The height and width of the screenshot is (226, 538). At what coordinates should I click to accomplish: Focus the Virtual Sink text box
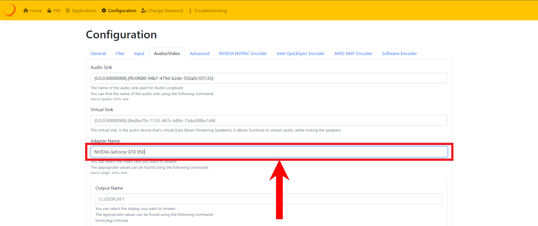269,120
